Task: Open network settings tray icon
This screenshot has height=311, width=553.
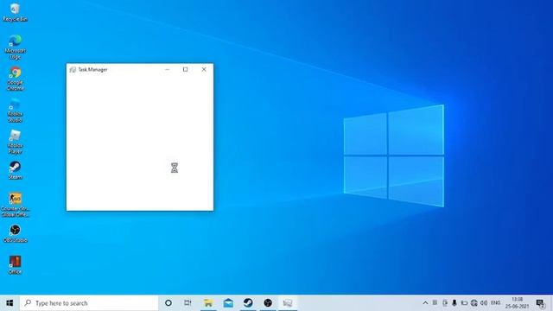Action: coord(474,303)
